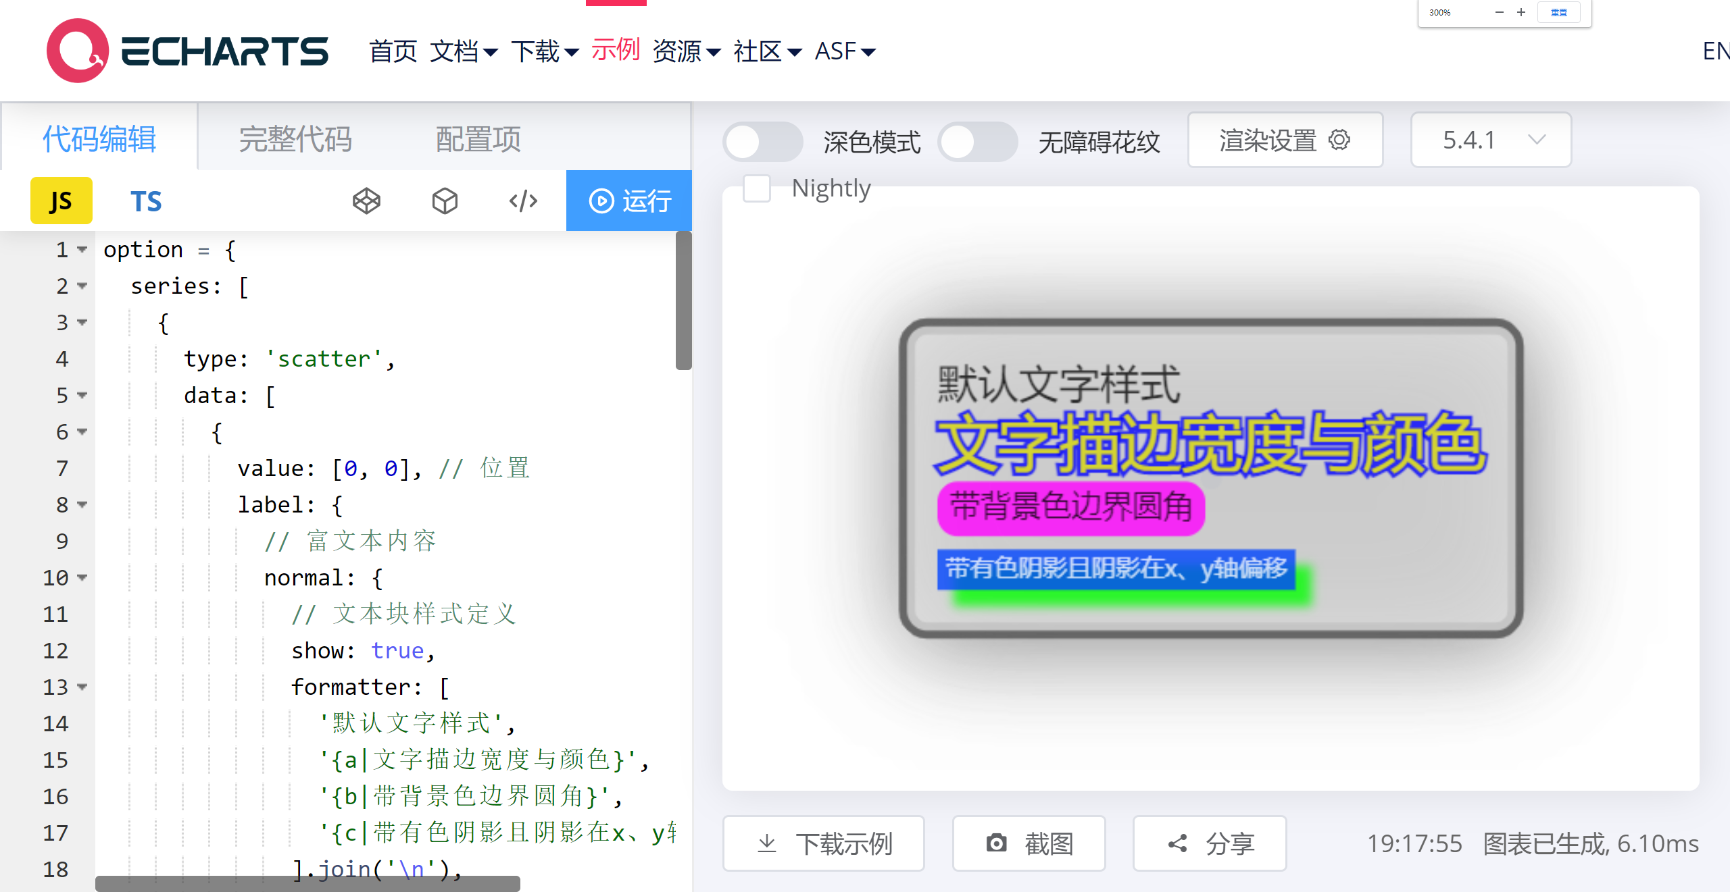Image resolution: width=1730 pixels, height=892 pixels.
Task: Click the play icon in 运行
Action: 601,201
